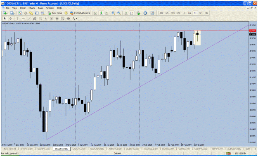Select the M30 timeframe
Screen dimensions: 258x156
(178, 13)
